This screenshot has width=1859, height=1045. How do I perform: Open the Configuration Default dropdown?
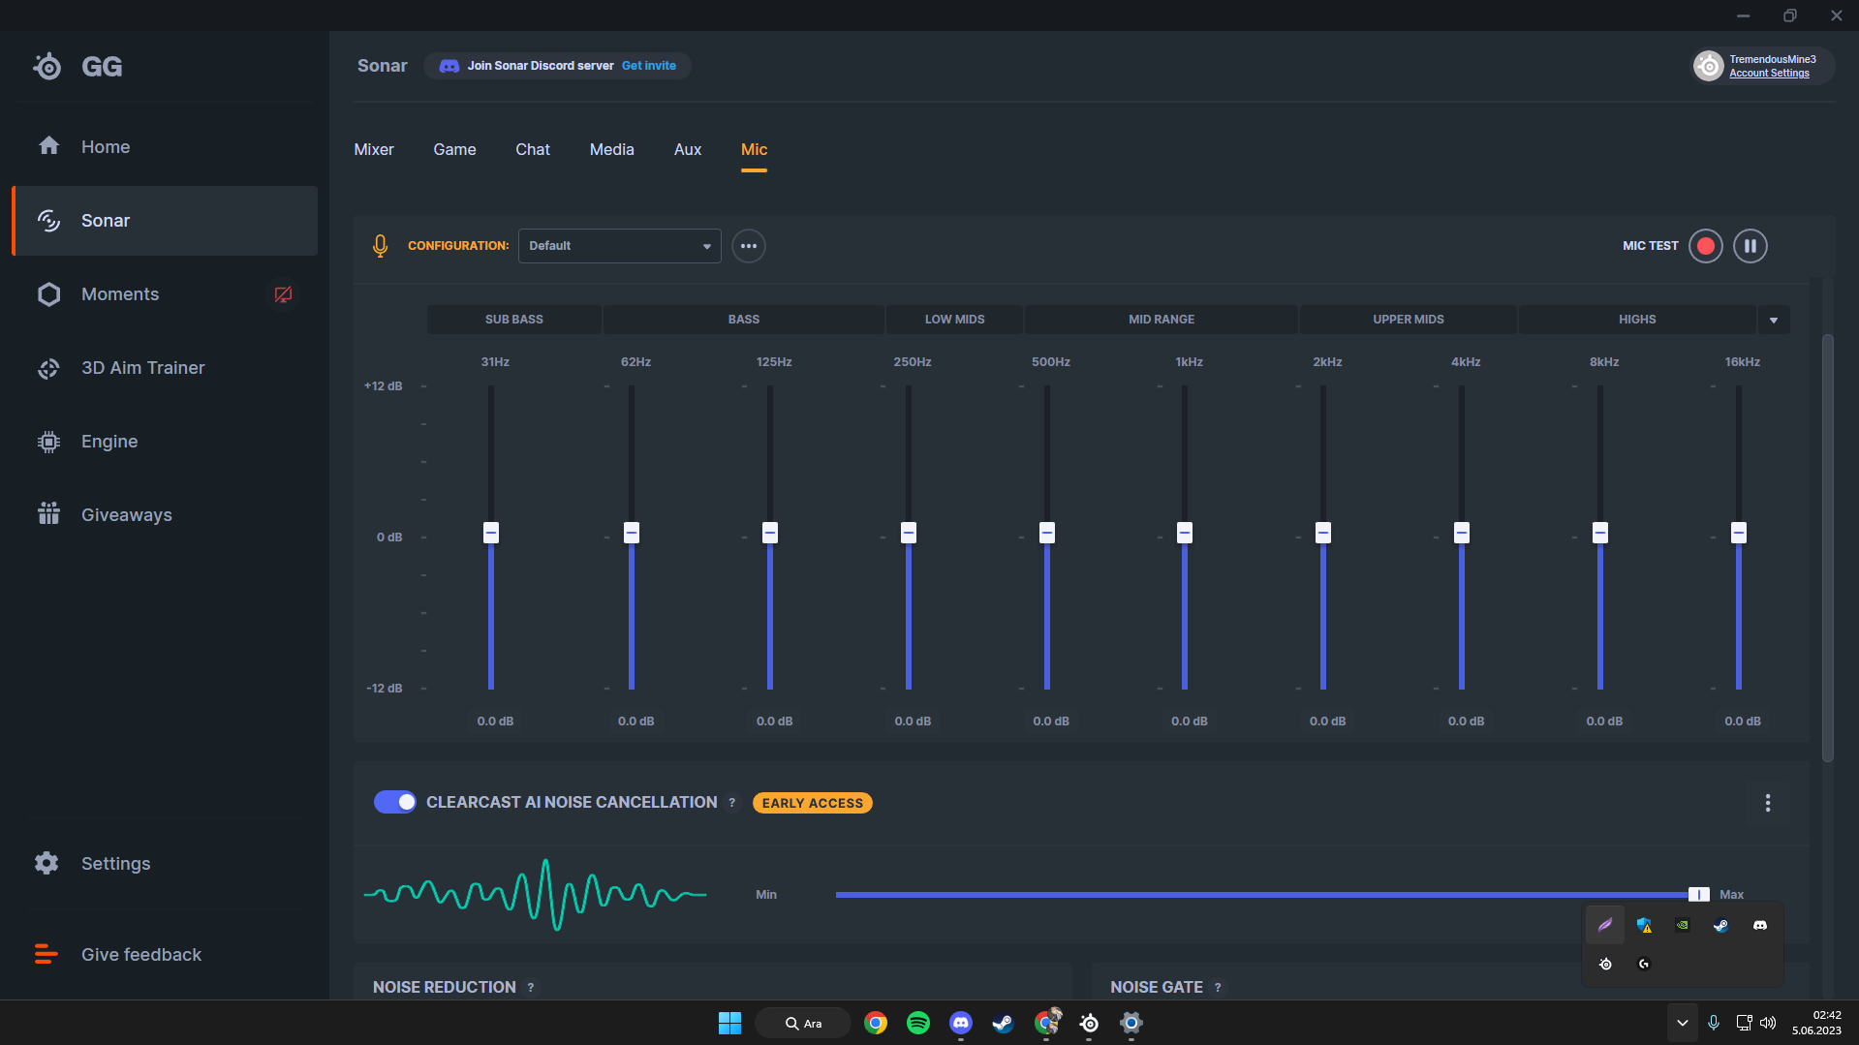tap(619, 246)
